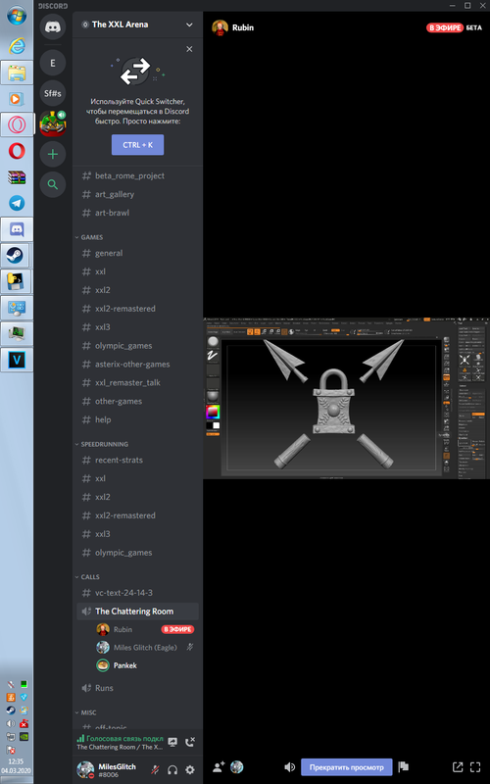This screenshot has height=784, width=490.
Task: Open olympic_games channel under GAMES
Action: tap(137, 346)
